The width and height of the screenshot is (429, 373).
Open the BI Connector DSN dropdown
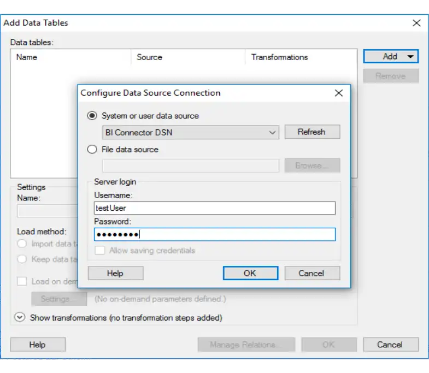tap(191, 132)
